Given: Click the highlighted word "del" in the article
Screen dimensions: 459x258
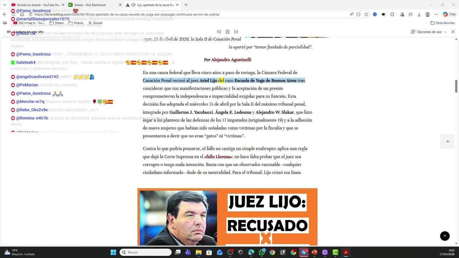Looking at the screenshot, I should (x=221, y=81).
